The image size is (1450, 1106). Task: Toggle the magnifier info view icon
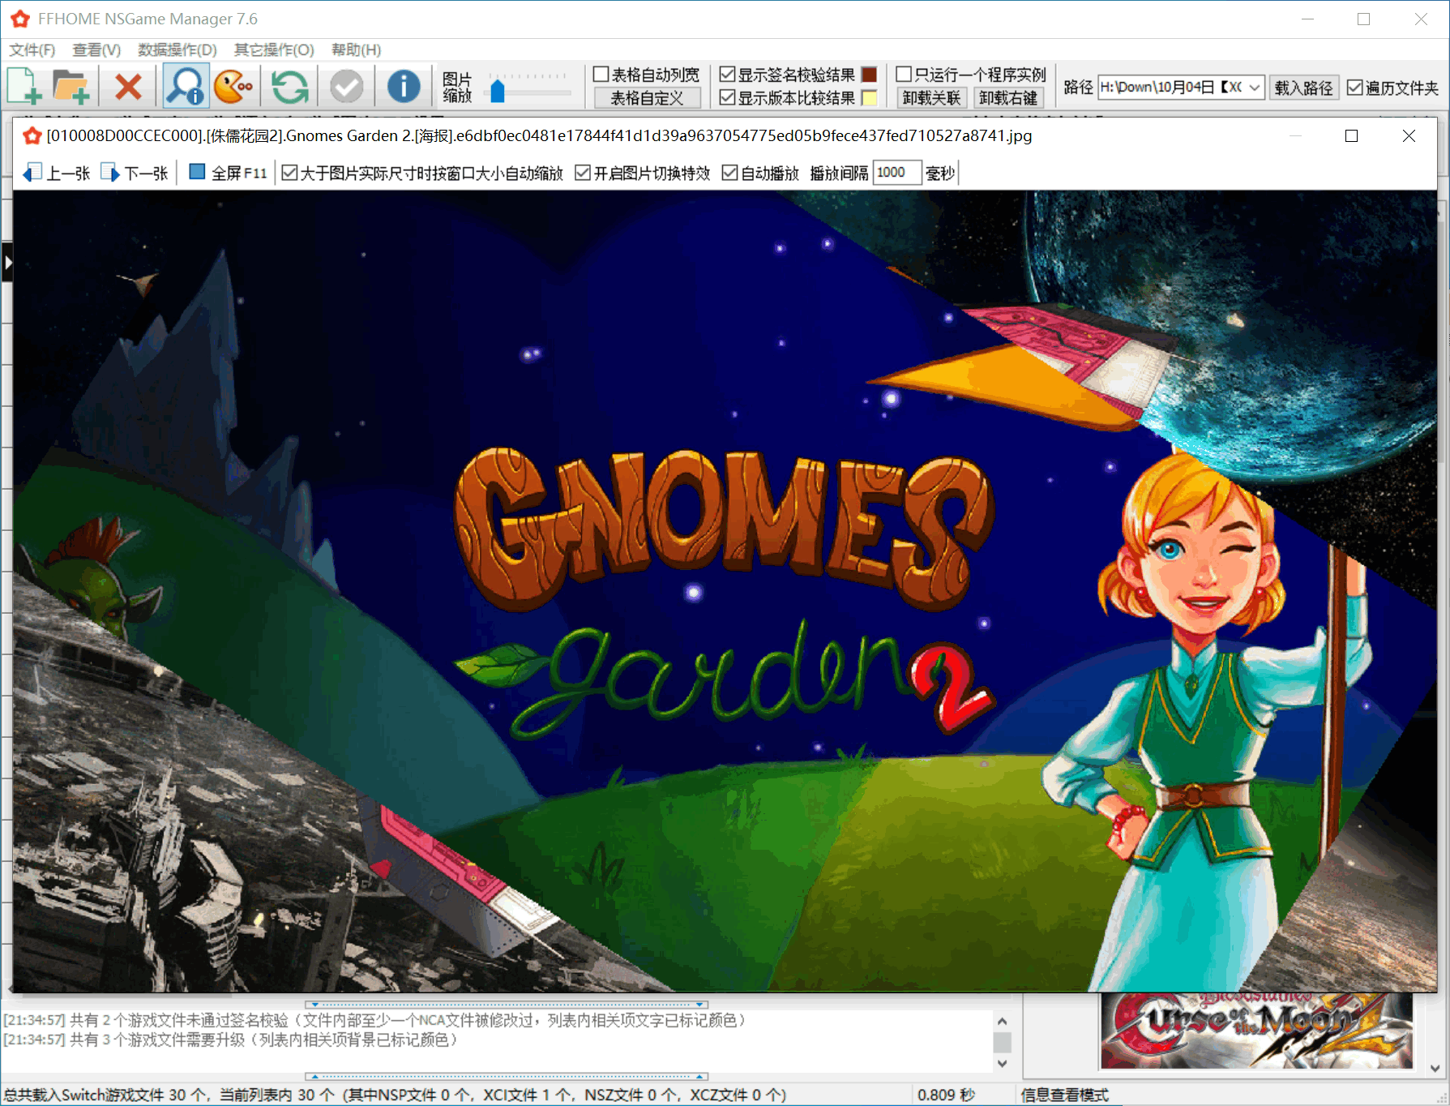186,86
